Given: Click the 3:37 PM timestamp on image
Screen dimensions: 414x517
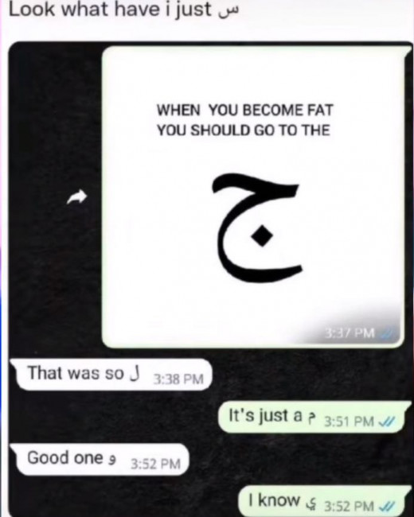Looking at the screenshot, I should (350, 333).
